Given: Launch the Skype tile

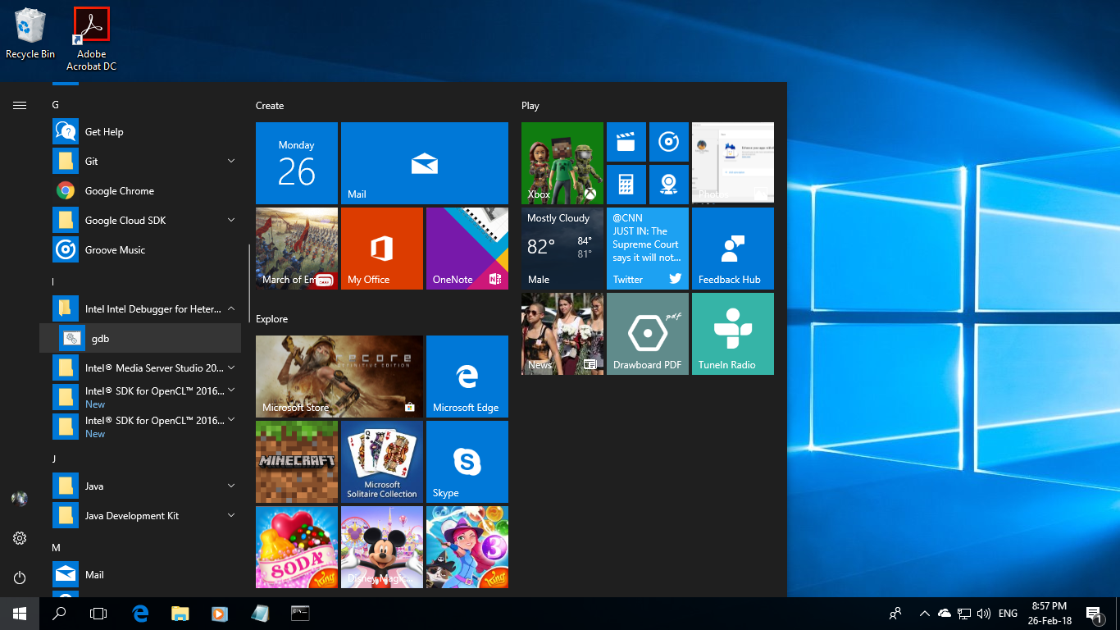Looking at the screenshot, I should [x=467, y=462].
